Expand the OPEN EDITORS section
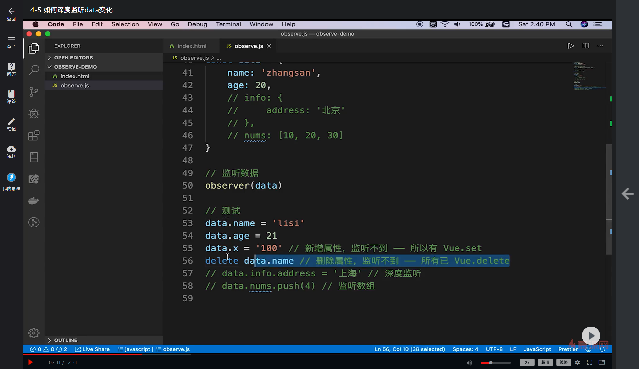The image size is (639, 369). point(73,58)
